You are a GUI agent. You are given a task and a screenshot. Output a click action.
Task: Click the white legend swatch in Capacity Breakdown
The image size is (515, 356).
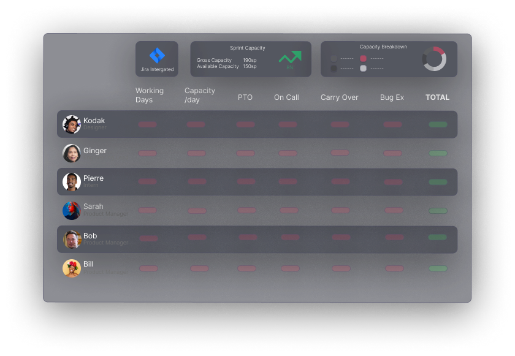tap(363, 69)
